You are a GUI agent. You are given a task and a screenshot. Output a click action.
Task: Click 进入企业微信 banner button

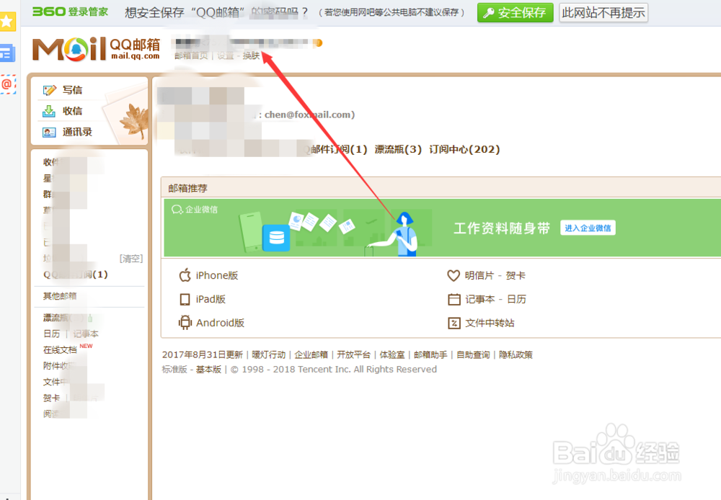(588, 228)
